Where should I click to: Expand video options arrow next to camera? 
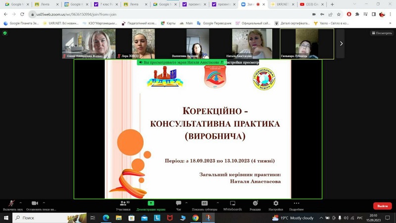point(44,203)
